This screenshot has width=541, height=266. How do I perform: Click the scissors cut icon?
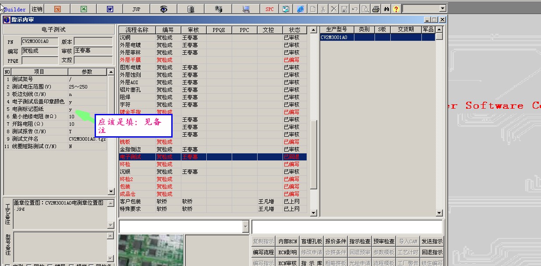pyautogui.click(x=323, y=9)
